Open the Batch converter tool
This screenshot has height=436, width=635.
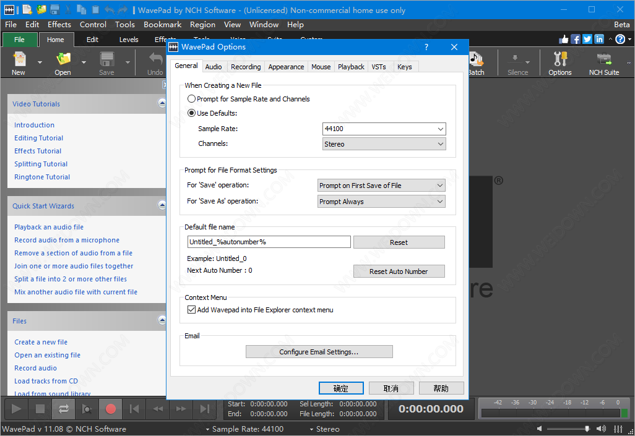click(477, 64)
